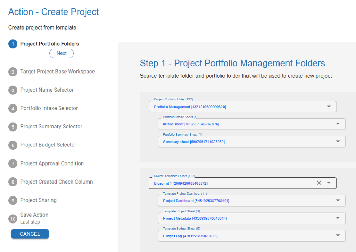Expand the Portfolio Intake Sheet dropdown

point(338,124)
